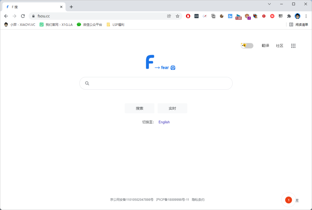Click the lock icon in address bar
This screenshot has width=312, height=210.
tap(33, 16)
